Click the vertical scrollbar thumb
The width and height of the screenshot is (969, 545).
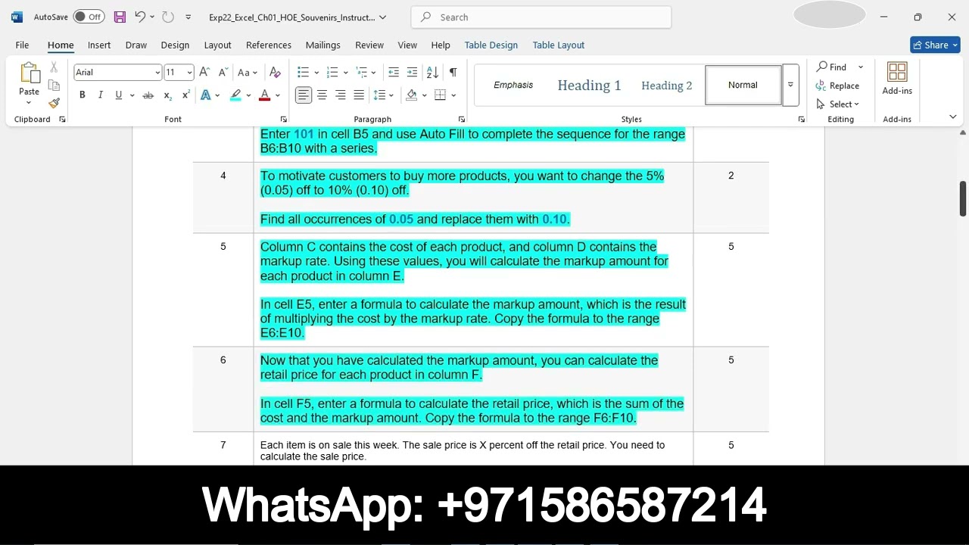962,198
